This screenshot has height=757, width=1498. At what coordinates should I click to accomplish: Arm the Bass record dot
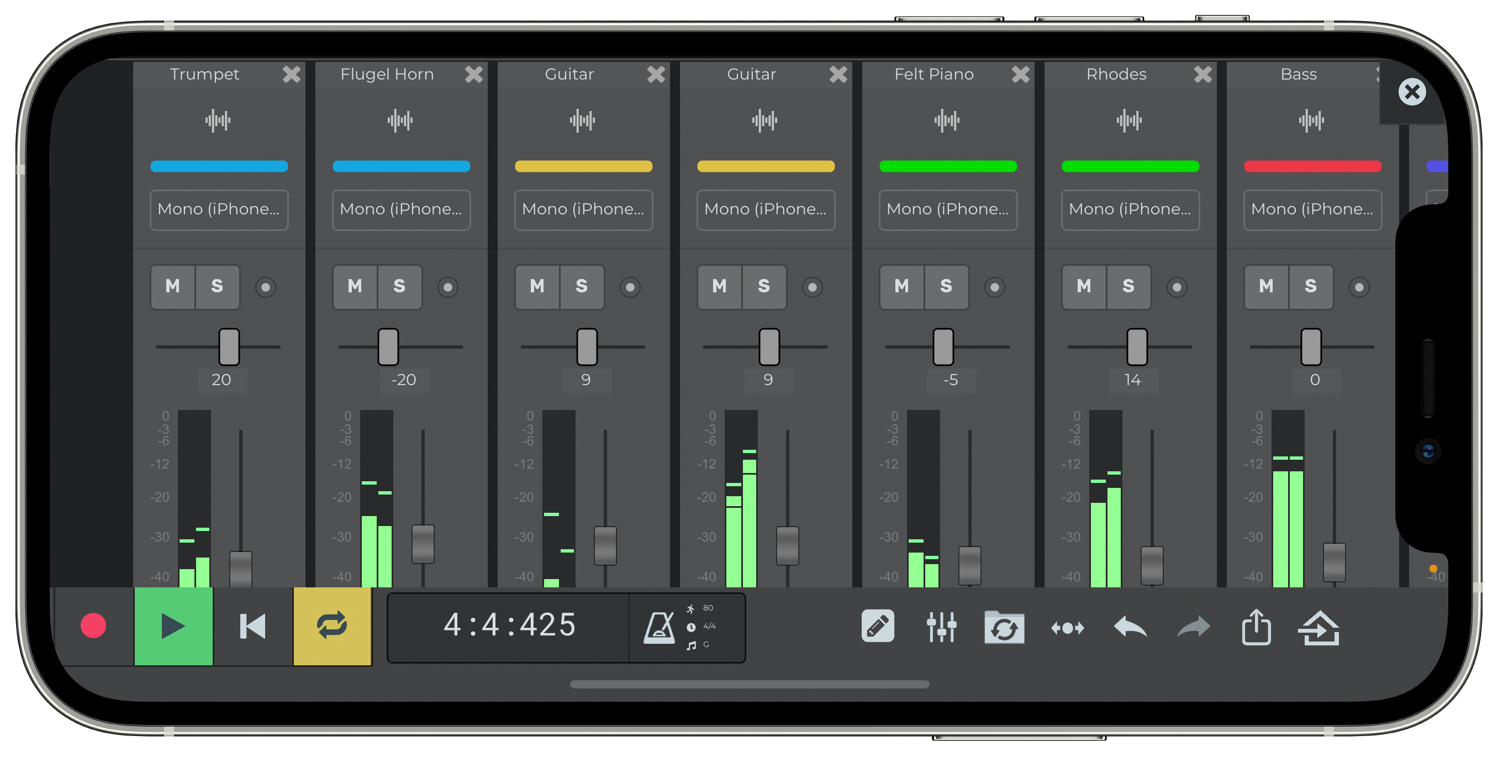click(1359, 287)
